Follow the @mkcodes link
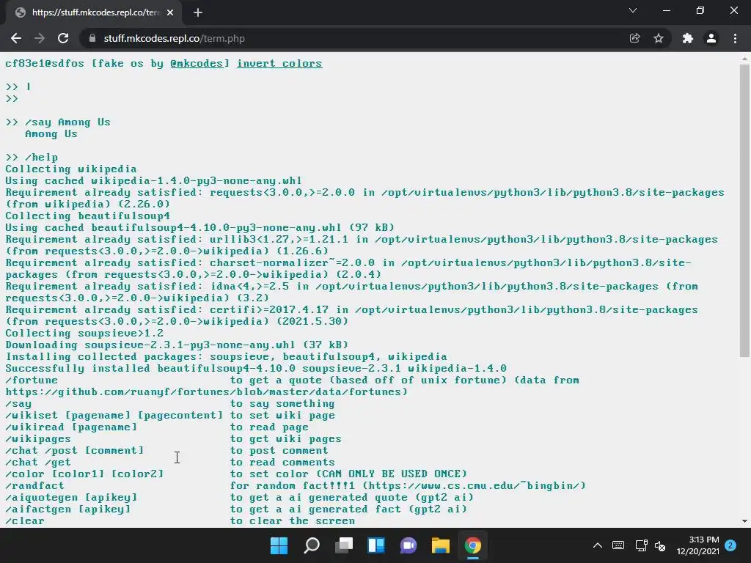 pos(197,64)
